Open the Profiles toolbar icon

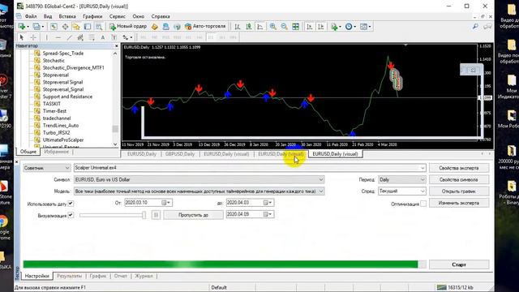(x=37, y=27)
